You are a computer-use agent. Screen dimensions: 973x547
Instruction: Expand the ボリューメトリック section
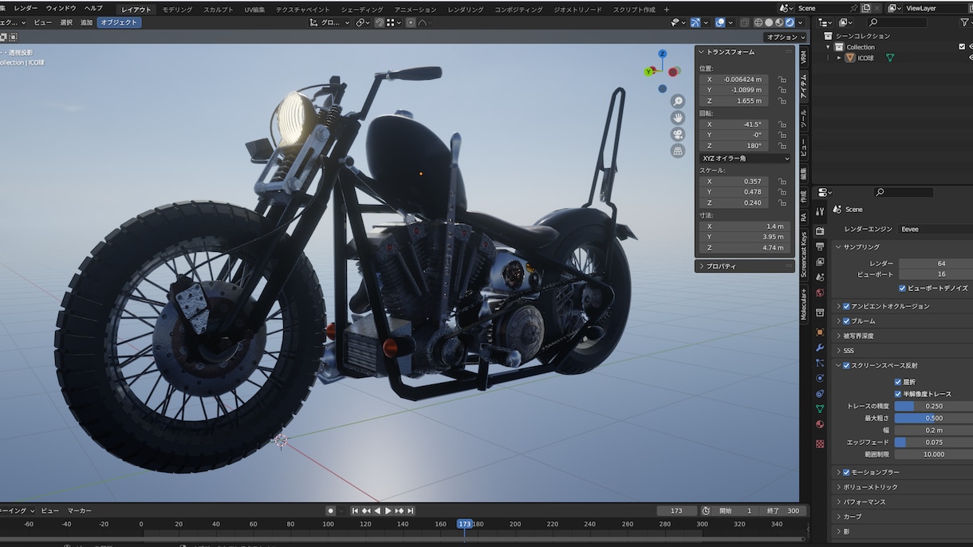pyautogui.click(x=838, y=487)
